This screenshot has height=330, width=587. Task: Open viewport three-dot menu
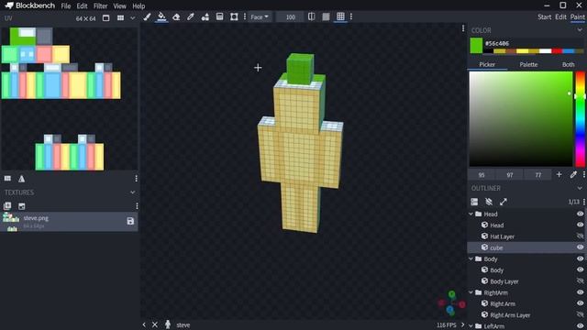463,28
